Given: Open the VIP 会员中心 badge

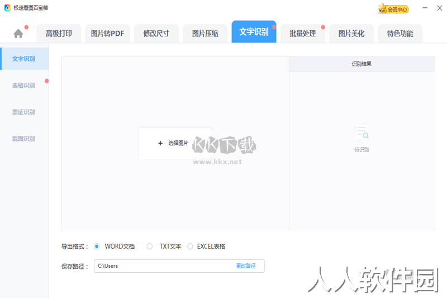Looking at the screenshot, I should pyautogui.click(x=393, y=9).
